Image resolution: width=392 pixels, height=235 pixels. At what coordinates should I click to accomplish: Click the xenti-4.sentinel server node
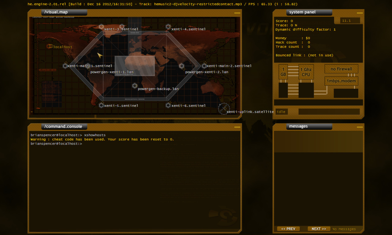click(x=168, y=26)
